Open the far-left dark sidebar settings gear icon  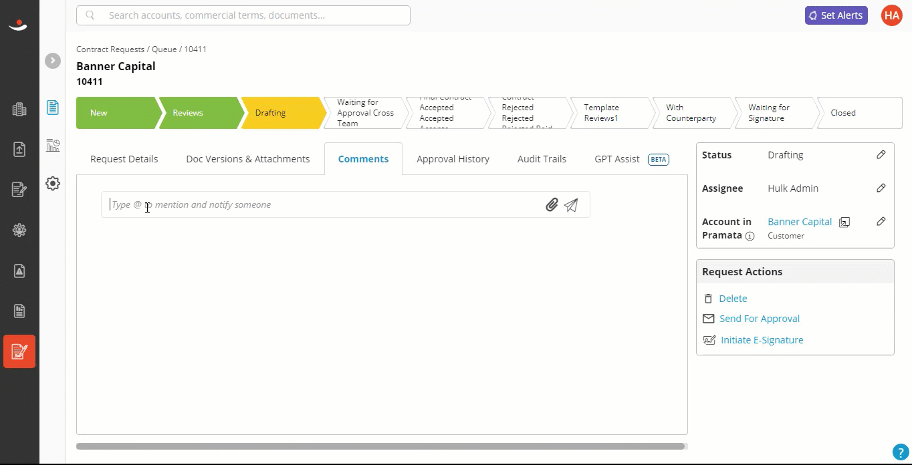(x=19, y=230)
